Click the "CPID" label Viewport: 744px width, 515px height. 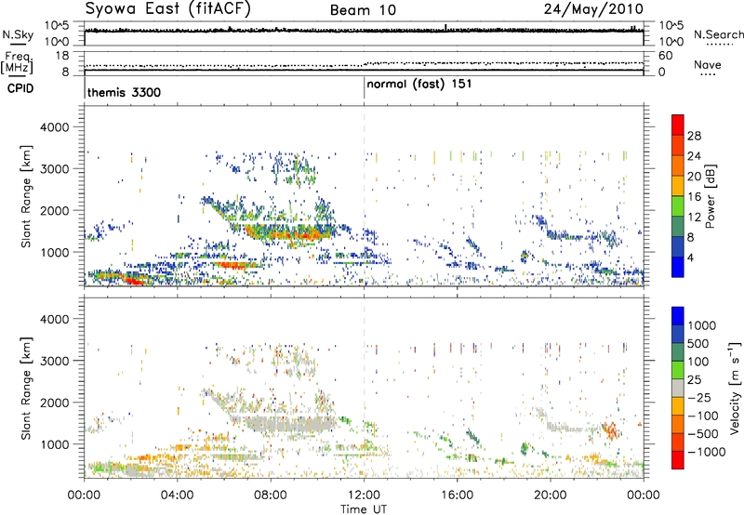pyautogui.click(x=20, y=88)
